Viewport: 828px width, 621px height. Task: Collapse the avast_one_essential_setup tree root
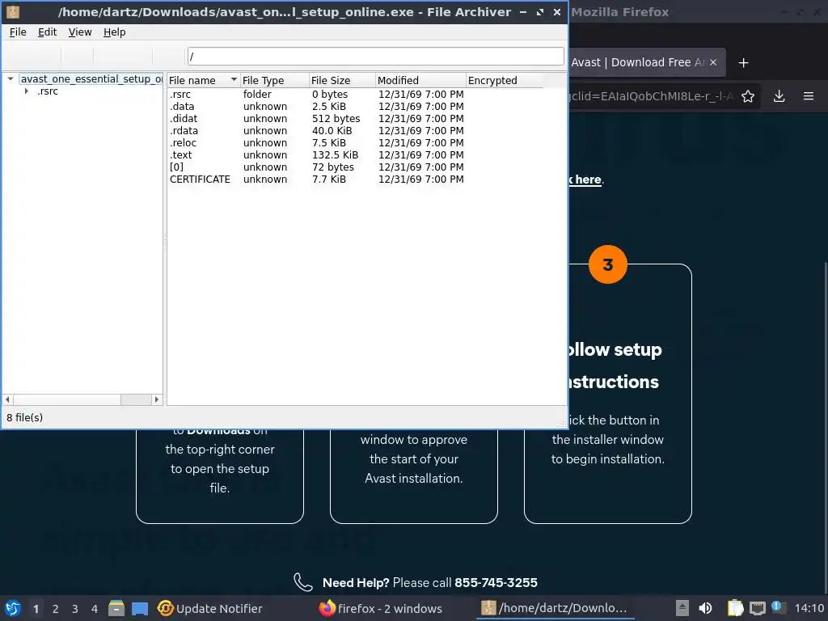pos(10,78)
